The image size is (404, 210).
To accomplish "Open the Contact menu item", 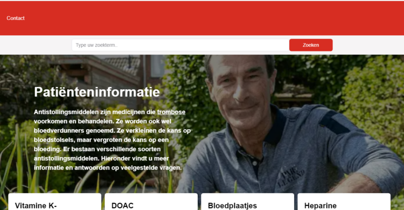I will click(15, 18).
